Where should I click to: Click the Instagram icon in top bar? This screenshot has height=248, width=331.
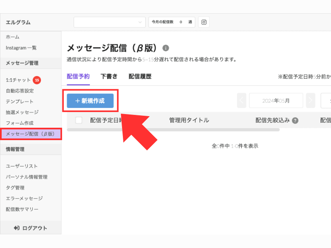pyautogui.click(x=204, y=22)
